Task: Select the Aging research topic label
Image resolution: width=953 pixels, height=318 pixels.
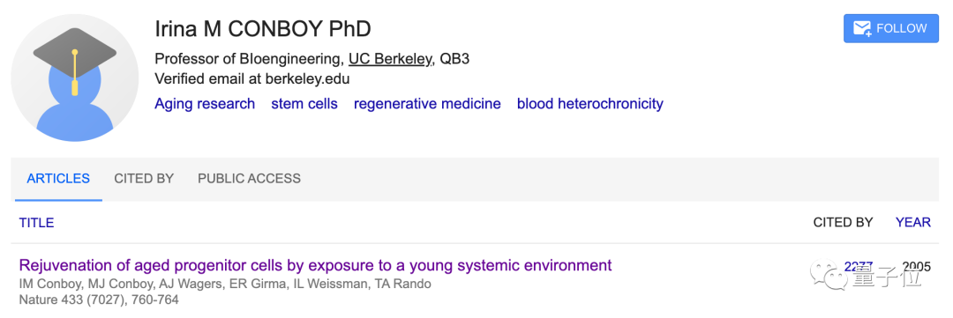Action: click(x=205, y=104)
